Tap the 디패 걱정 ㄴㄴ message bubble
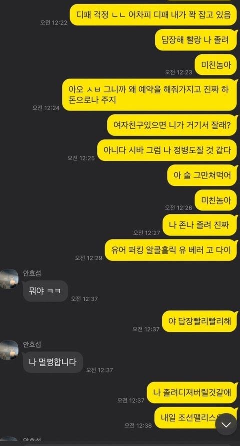Viewport: 240px width, 446px height. [x=153, y=15]
